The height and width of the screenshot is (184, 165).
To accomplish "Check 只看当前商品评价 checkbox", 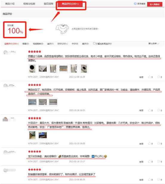I will tap(94, 43).
